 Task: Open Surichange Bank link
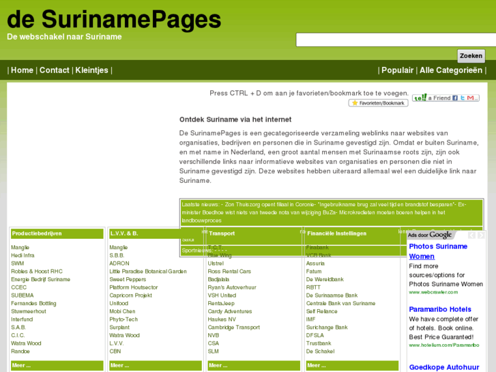(x=327, y=328)
